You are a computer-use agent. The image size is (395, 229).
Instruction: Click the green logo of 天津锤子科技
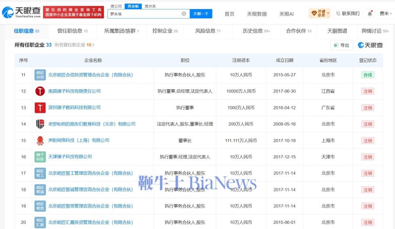pyautogui.click(x=40, y=157)
